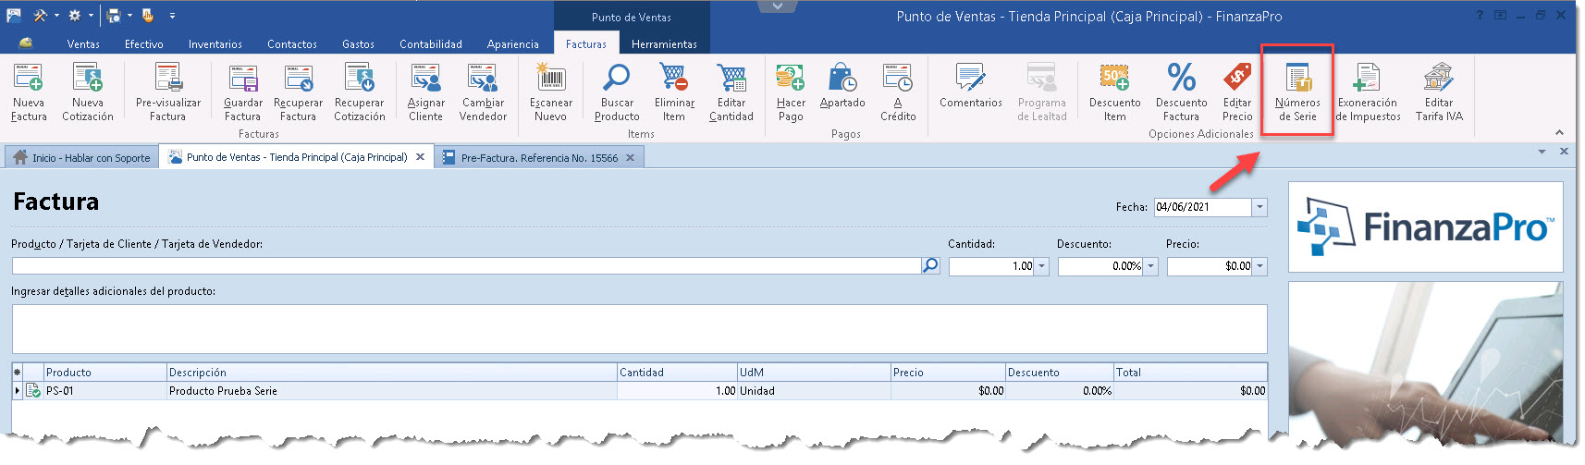Click tools hammer icon in quick access bar
Screen dimensions: 1585x465
coord(40,16)
